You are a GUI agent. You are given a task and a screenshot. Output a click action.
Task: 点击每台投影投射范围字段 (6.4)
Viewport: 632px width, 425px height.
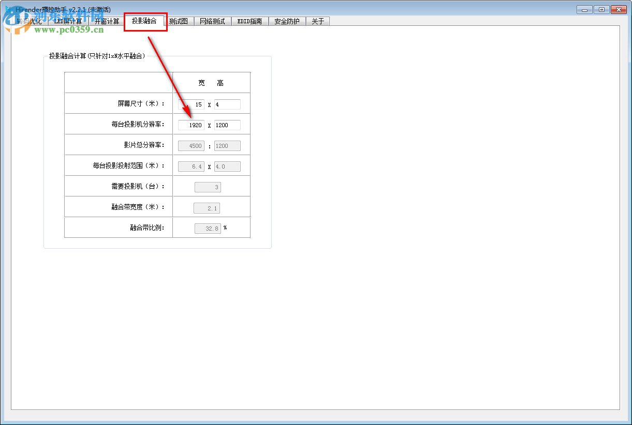pyautogui.click(x=192, y=166)
